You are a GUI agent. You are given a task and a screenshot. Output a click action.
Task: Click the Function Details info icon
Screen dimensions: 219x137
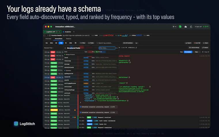pyautogui.click(x=50, y=35)
